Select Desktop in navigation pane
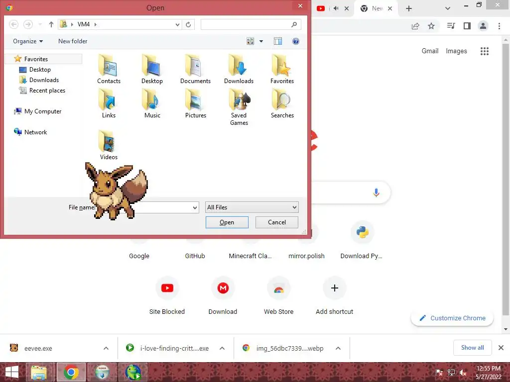The height and width of the screenshot is (382, 510). click(35, 70)
